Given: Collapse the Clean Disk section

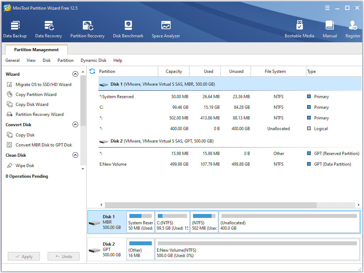Looking at the screenshot, I should coord(75,155).
